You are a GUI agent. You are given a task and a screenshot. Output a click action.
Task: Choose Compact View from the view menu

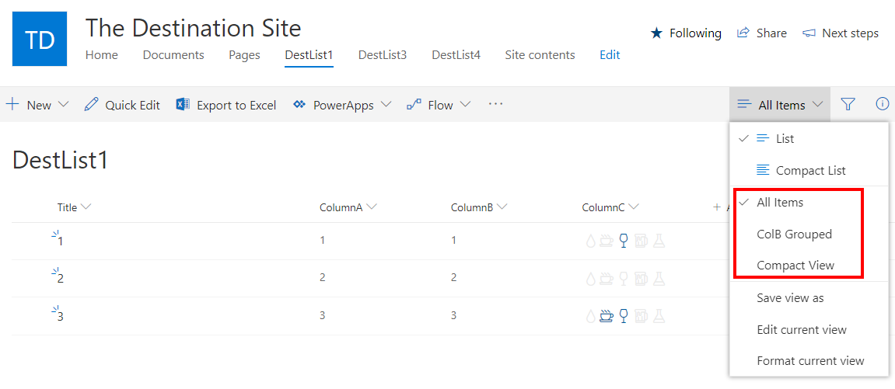(795, 266)
